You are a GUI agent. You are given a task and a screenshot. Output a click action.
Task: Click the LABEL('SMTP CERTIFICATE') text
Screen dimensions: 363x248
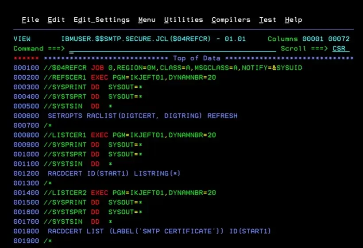click(167, 231)
